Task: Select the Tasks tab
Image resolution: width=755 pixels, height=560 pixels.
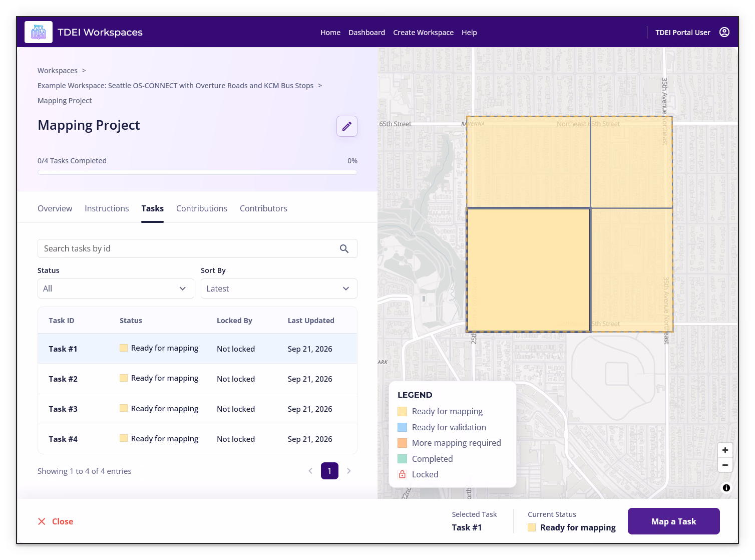Action: tap(152, 208)
